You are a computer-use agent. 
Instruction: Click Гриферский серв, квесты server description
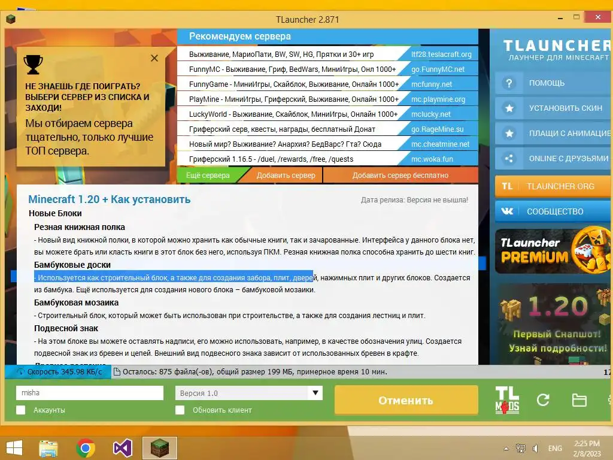tap(283, 129)
